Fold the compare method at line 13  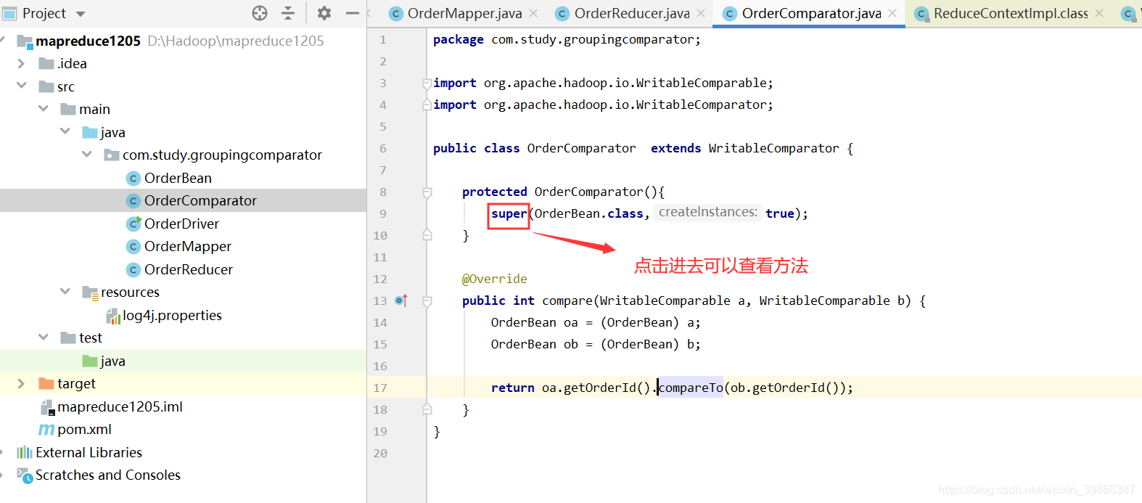(x=427, y=301)
